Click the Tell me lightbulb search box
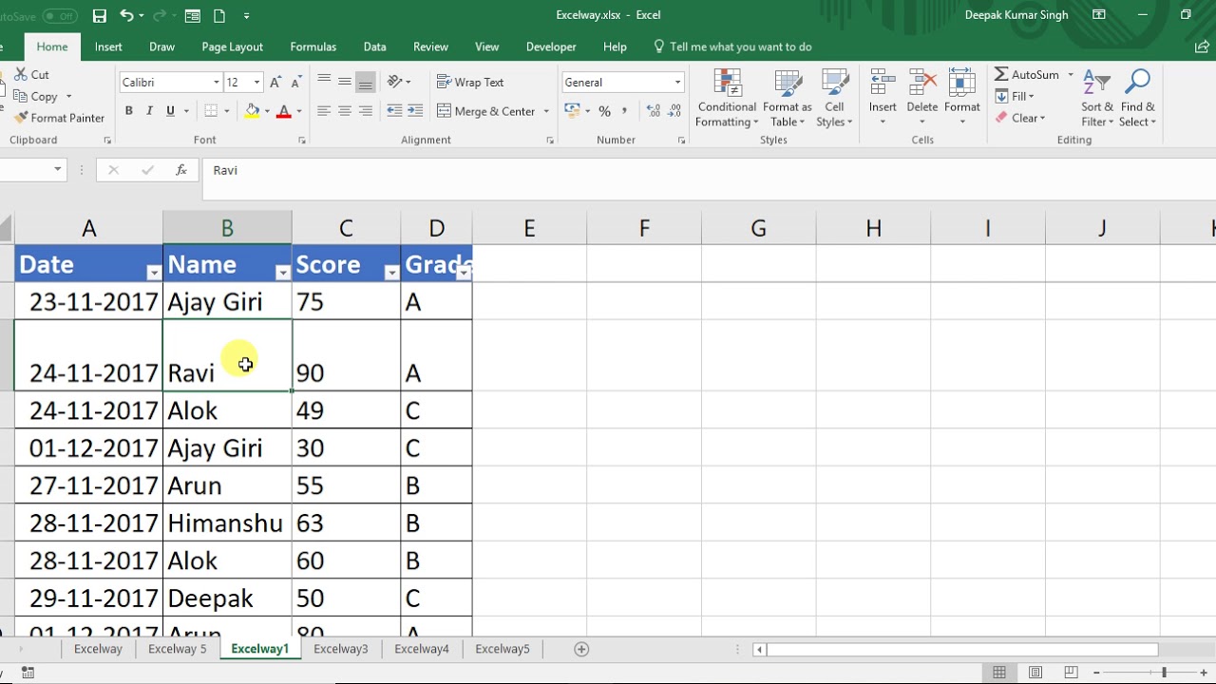The height and width of the screenshot is (684, 1216). [x=732, y=47]
